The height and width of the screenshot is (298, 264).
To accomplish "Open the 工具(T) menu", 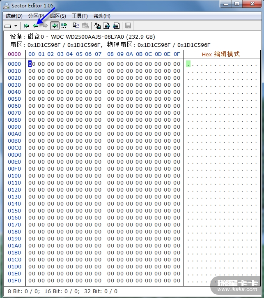I will tap(80, 16).
